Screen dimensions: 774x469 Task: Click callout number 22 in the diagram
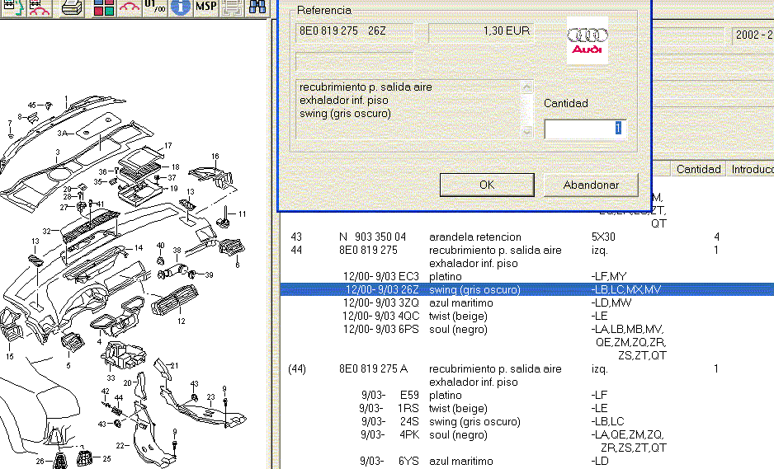tap(120, 445)
